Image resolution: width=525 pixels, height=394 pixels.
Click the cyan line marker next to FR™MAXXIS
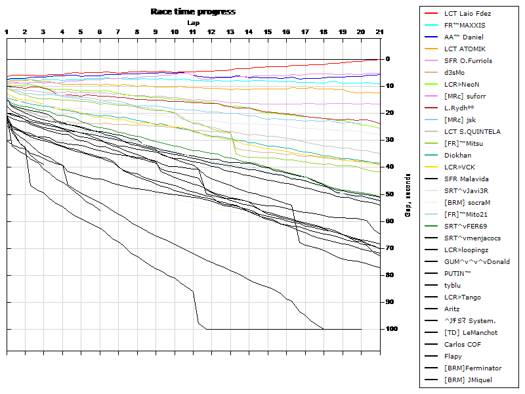(x=430, y=25)
